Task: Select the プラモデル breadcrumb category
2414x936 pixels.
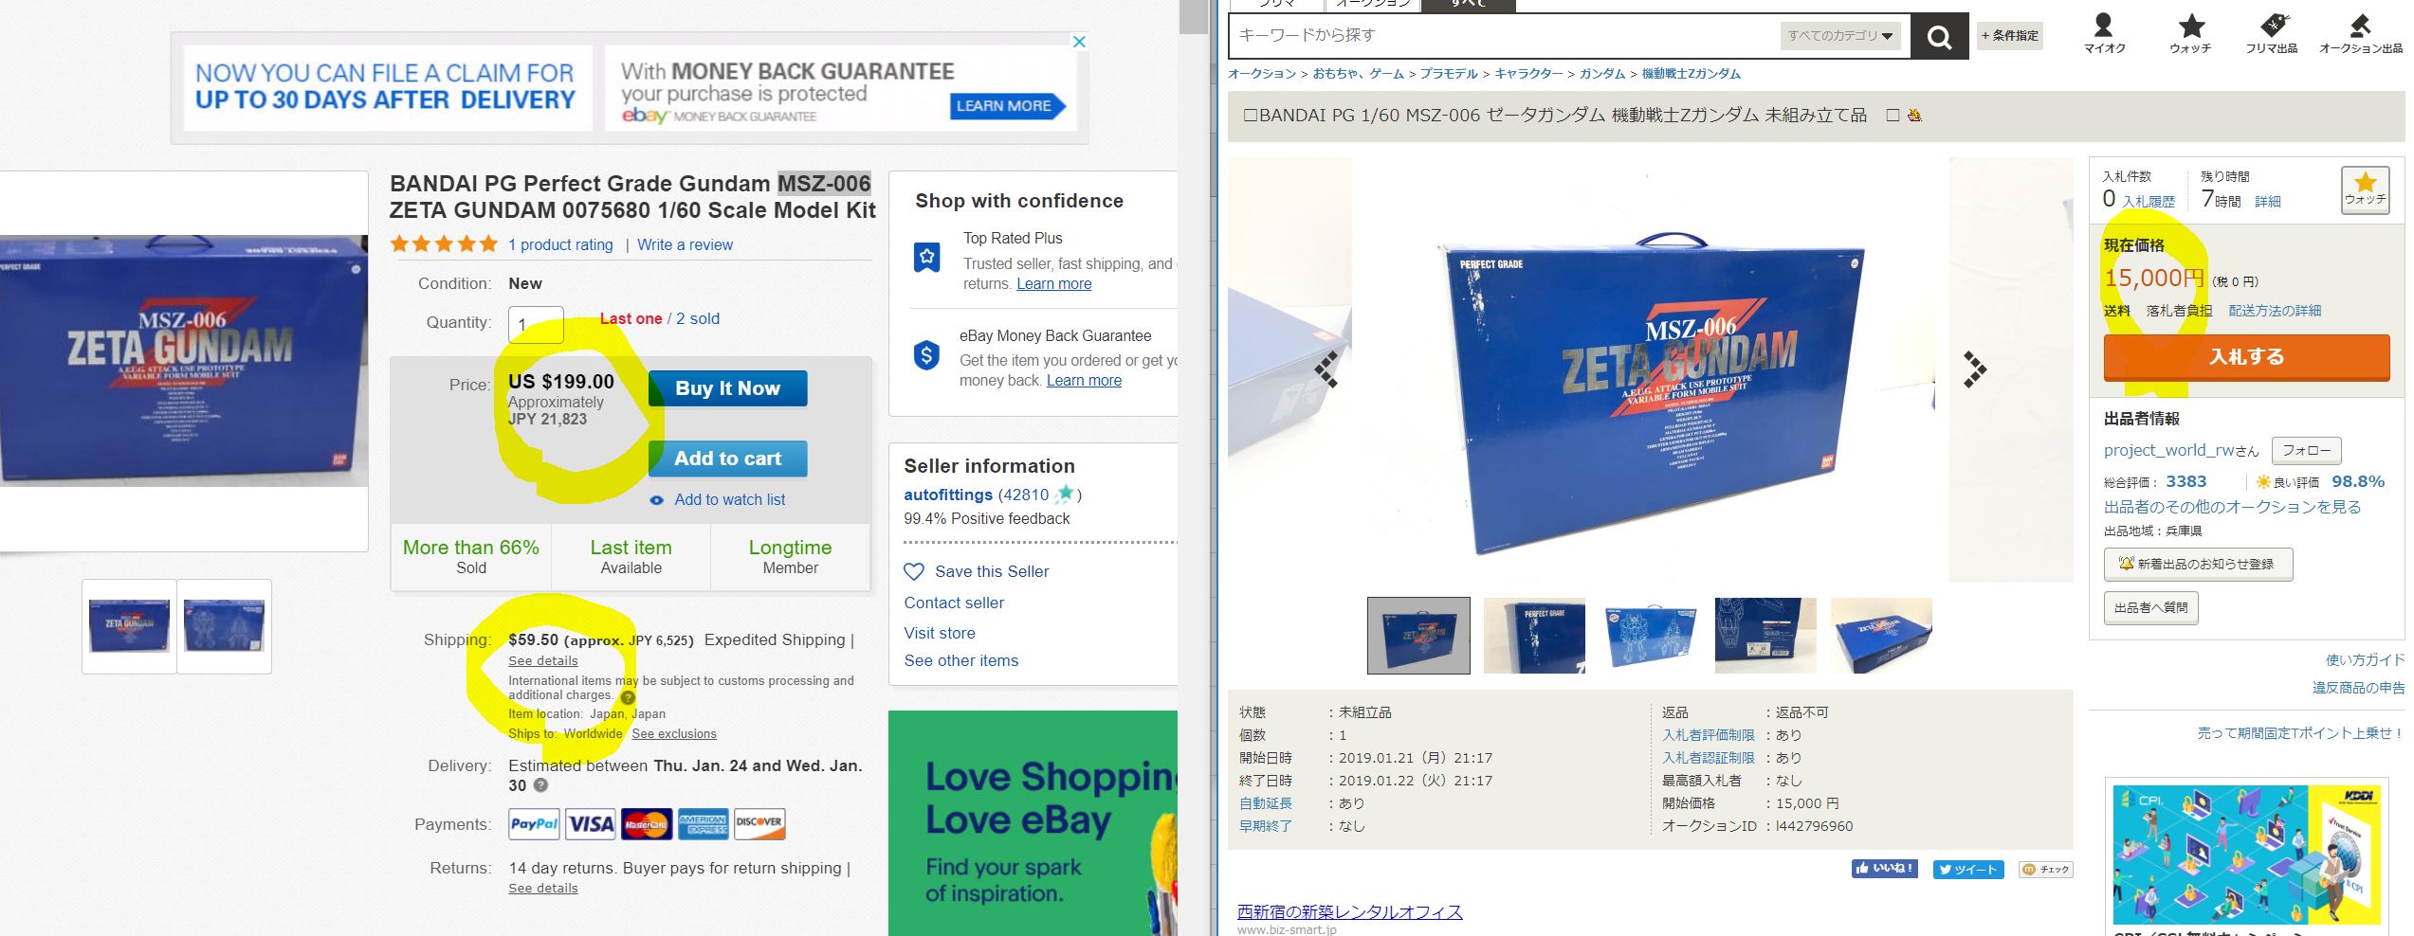Action: coord(1449,73)
